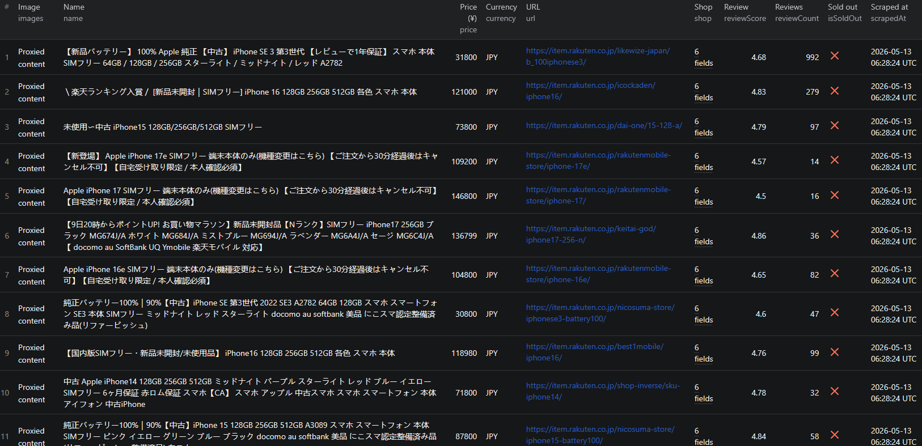This screenshot has width=922, height=446.
Task: Click the price cell 109200
Action: point(464,162)
